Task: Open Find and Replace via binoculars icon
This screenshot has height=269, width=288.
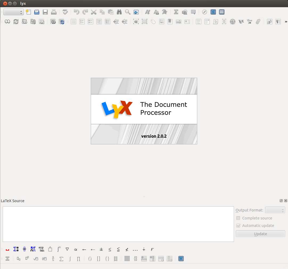Action: click(119, 12)
